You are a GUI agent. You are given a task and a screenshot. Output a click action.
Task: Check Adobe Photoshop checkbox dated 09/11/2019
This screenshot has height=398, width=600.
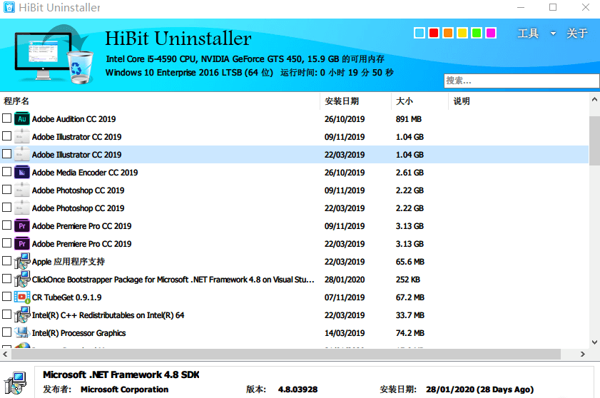click(x=7, y=190)
